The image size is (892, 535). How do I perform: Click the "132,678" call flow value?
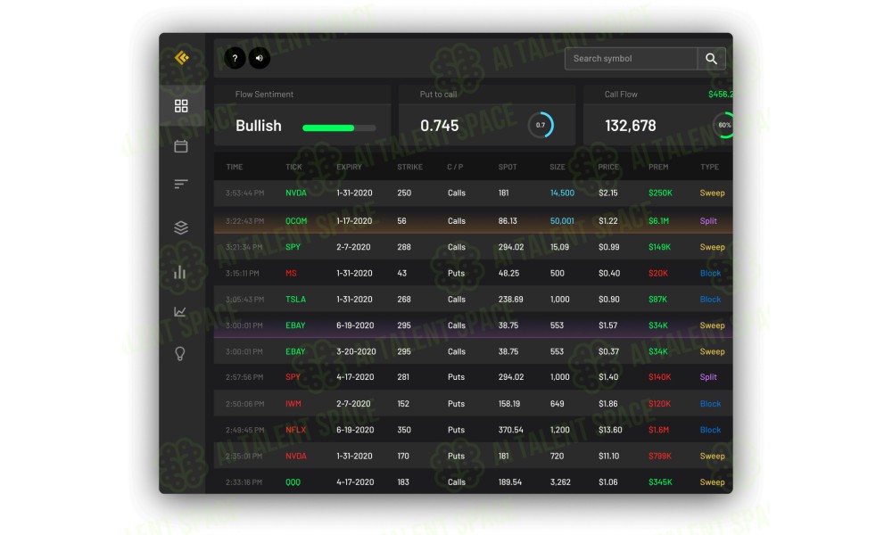(x=631, y=126)
